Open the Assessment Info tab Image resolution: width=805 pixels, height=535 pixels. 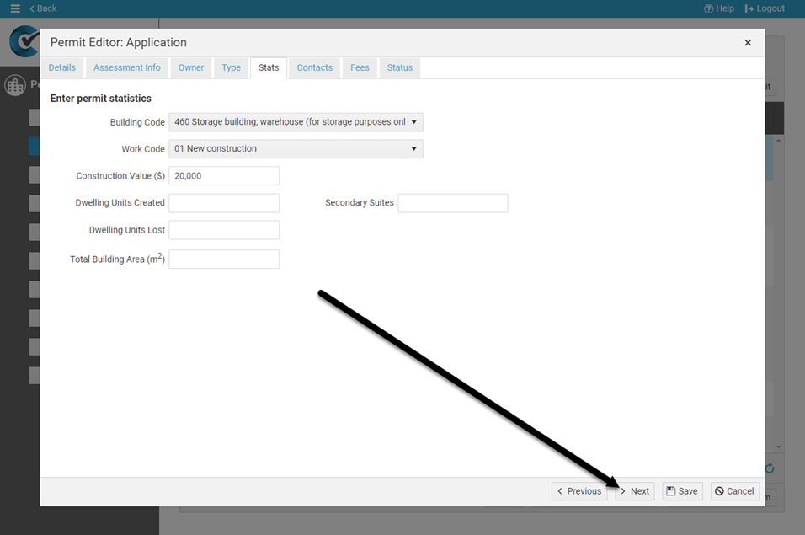(126, 68)
